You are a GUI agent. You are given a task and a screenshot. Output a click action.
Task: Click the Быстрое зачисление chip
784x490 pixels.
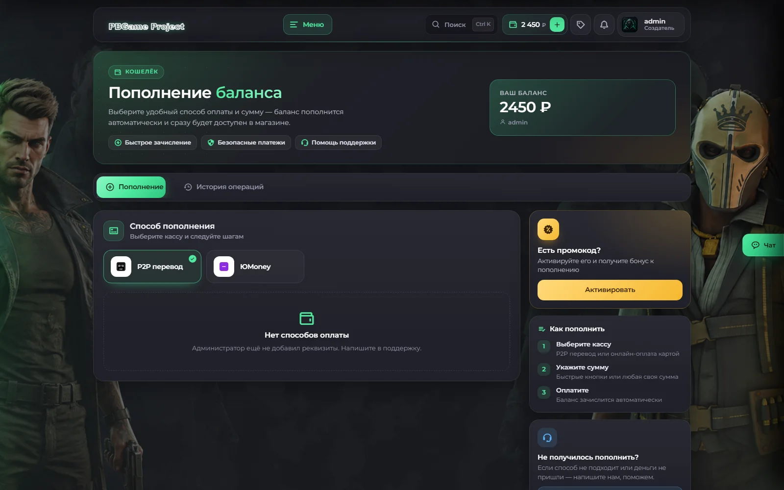point(153,143)
